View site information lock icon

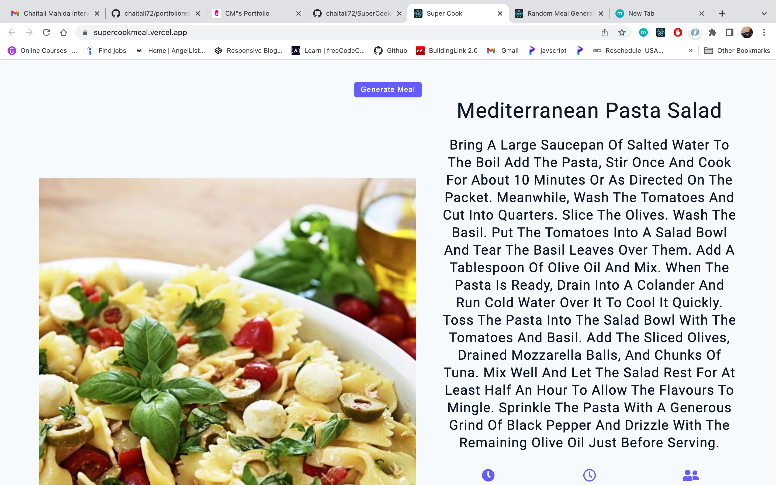click(85, 32)
